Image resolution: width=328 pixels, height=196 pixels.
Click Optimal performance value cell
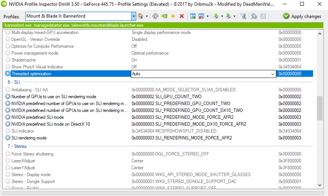150,53
